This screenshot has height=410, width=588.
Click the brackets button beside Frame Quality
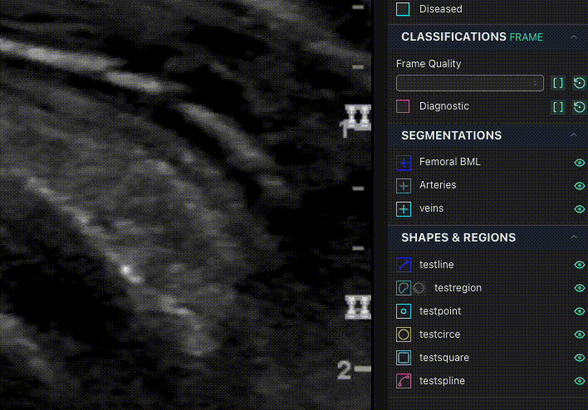coord(557,83)
